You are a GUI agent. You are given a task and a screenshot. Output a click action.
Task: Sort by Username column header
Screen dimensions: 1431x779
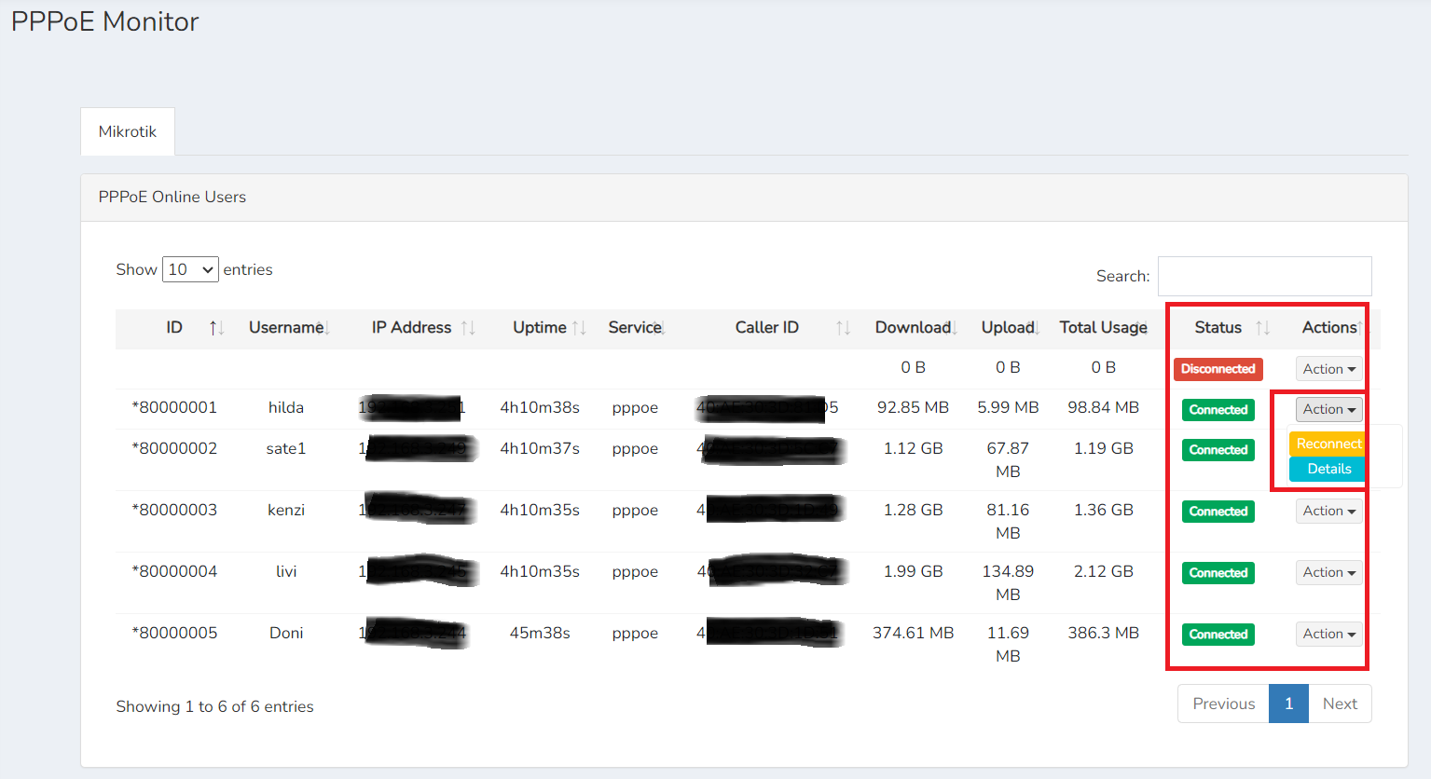pyautogui.click(x=289, y=328)
